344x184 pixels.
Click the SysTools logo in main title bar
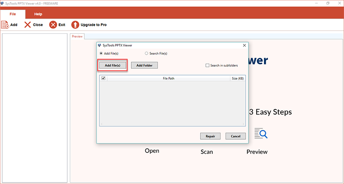tap(2, 3)
